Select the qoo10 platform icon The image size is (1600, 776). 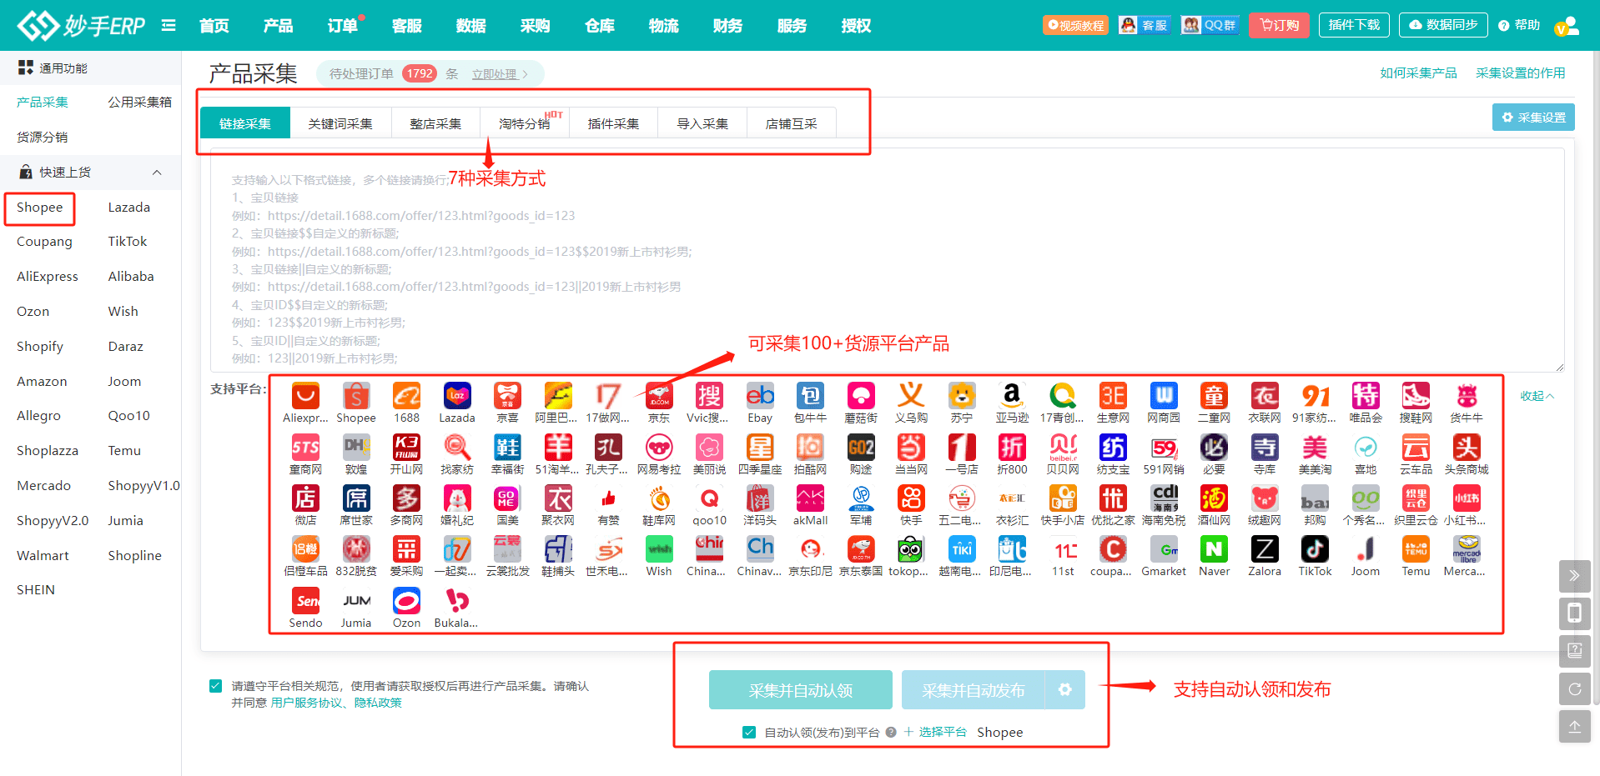pos(709,498)
